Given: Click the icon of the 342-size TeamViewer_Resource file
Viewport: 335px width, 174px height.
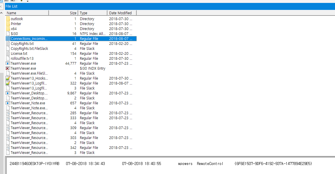Looking at the screenshot, I should coord(8,148).
